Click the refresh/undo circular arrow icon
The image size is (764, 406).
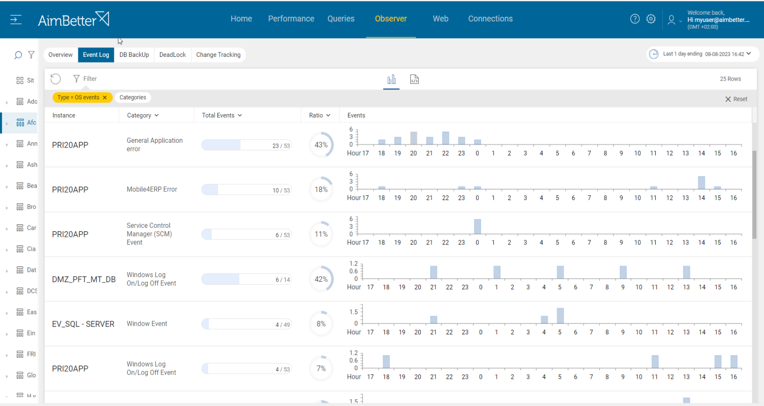click(x=56, y=79)
